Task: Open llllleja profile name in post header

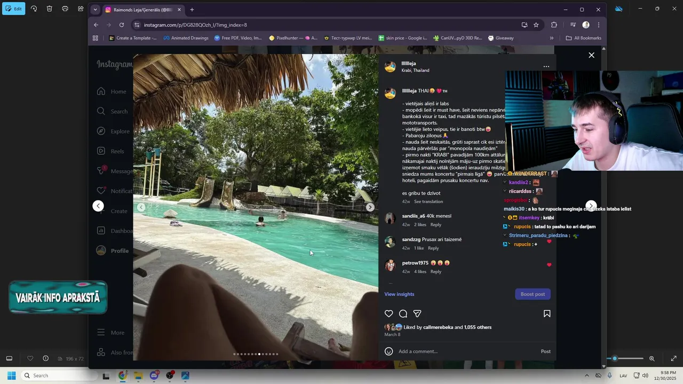Action: pos(409,63)
